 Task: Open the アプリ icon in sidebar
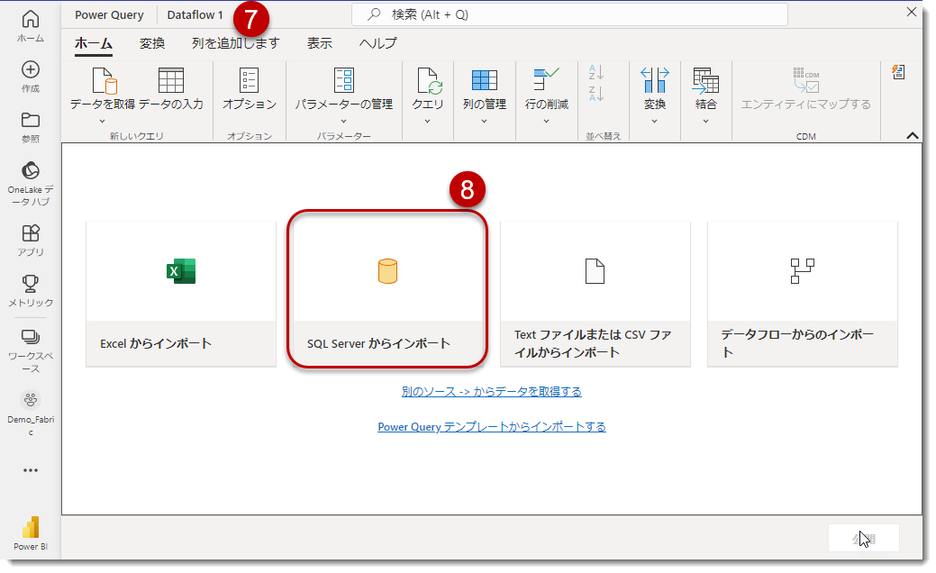31,232
